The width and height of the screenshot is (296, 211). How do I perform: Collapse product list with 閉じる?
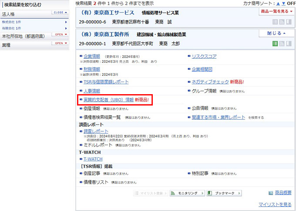tap(276, 33)
